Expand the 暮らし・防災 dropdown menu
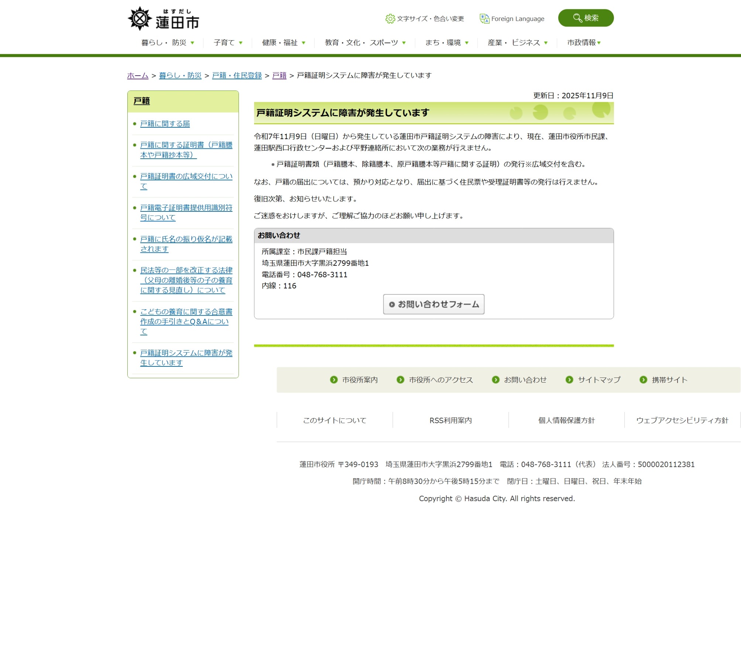741x645 pixels. (168, 43)
